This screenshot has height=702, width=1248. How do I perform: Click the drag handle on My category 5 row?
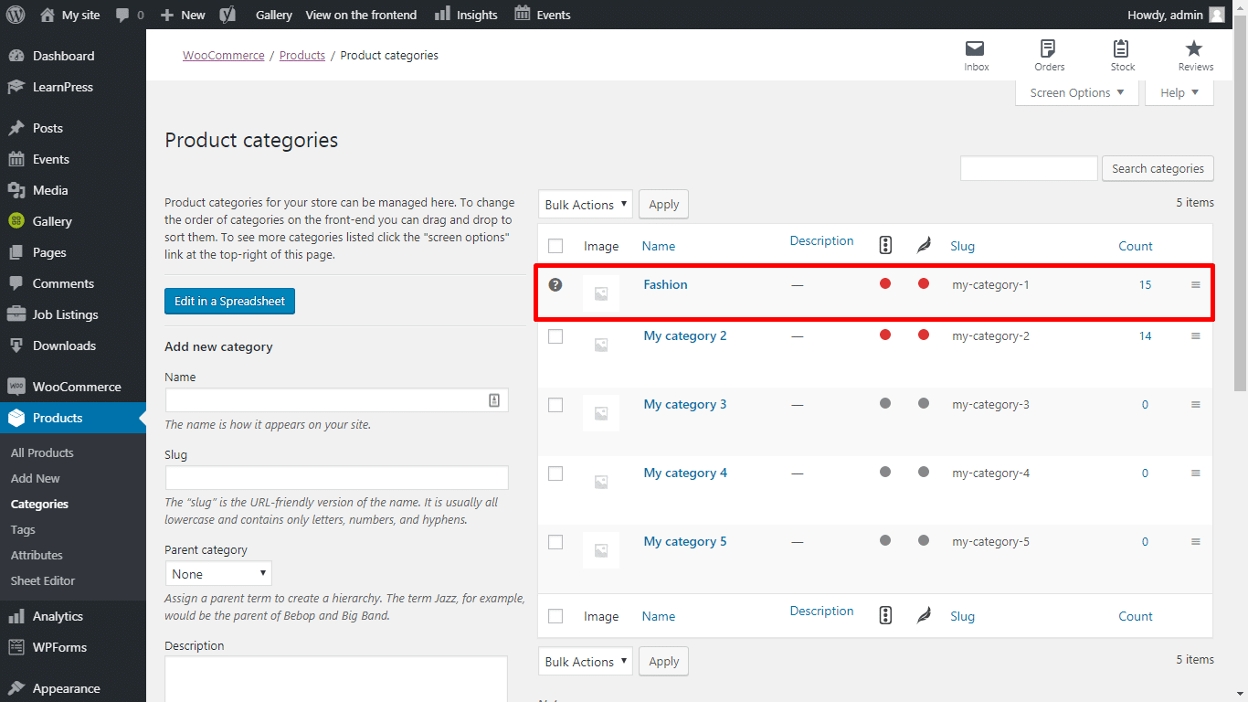coord(1195,542)
